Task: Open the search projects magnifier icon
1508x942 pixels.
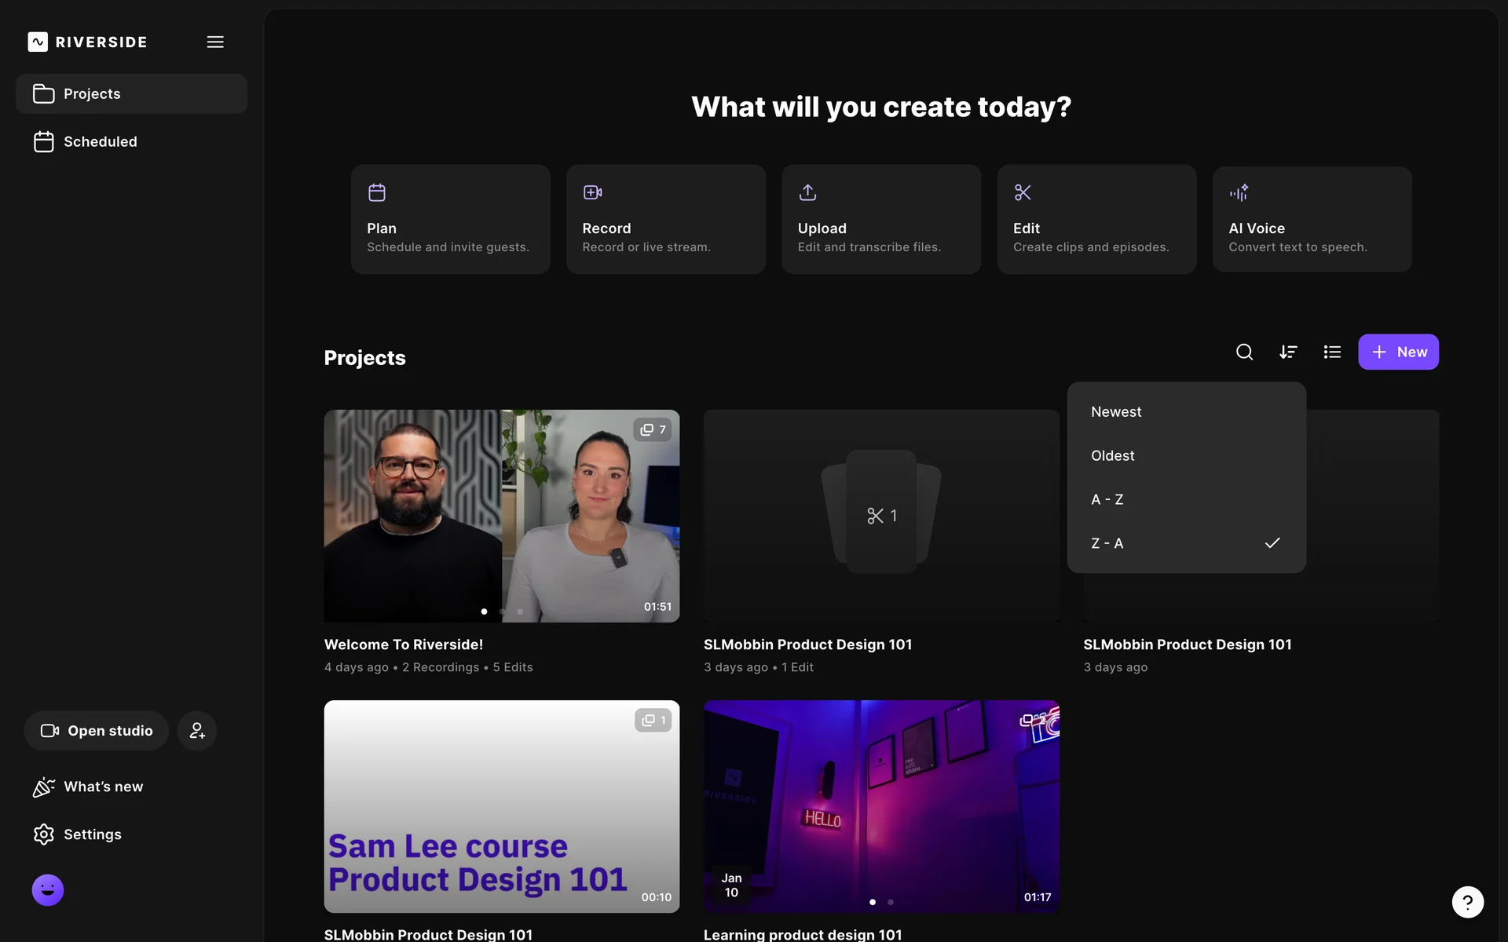Action: pyautogui.click(x=1244, y=352)
